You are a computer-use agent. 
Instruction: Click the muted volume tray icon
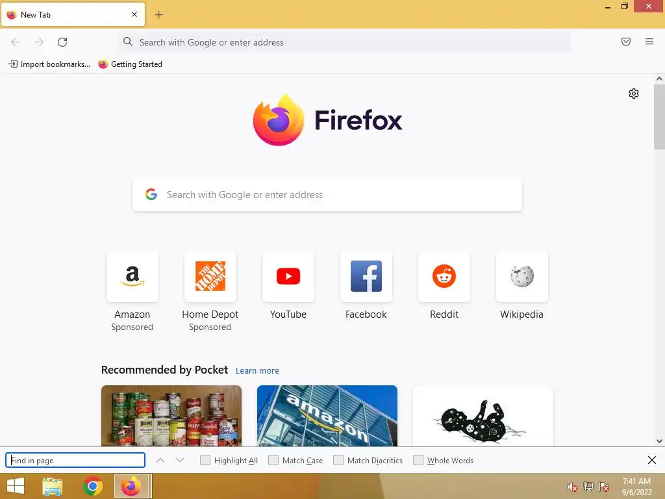tap(573, 487)
